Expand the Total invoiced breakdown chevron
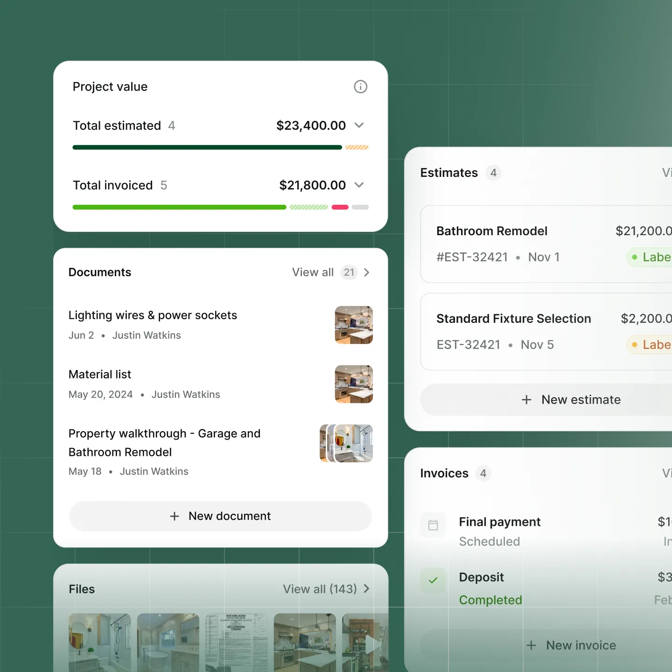Viewport: 672px width, 672px height. (x=359, y=185)
